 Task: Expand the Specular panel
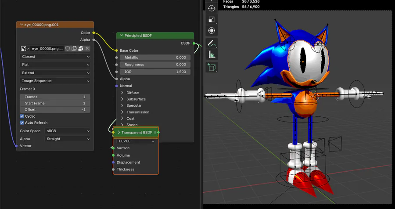(122, 105)
